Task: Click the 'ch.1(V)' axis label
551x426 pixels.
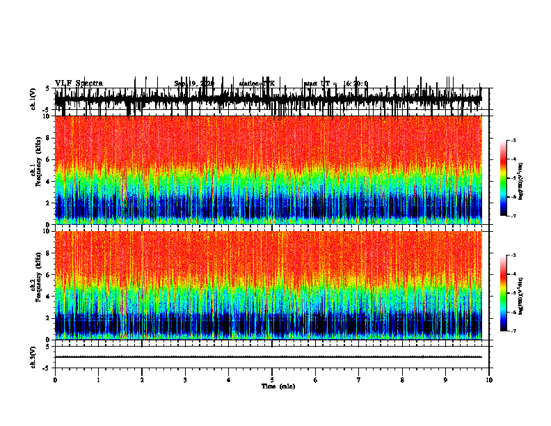Action: tap(33, 99)
